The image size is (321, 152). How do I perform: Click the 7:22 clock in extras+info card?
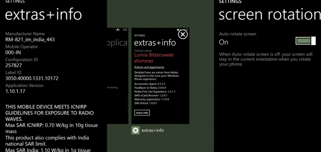click(x=186, y=30)
